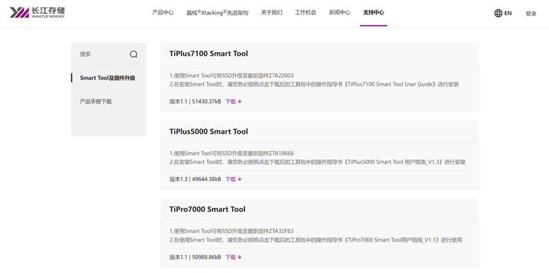Click firmware ZTA22003 upgrade note line
Image resolution: width=549 pixels, height=273 pixels.
231,75
